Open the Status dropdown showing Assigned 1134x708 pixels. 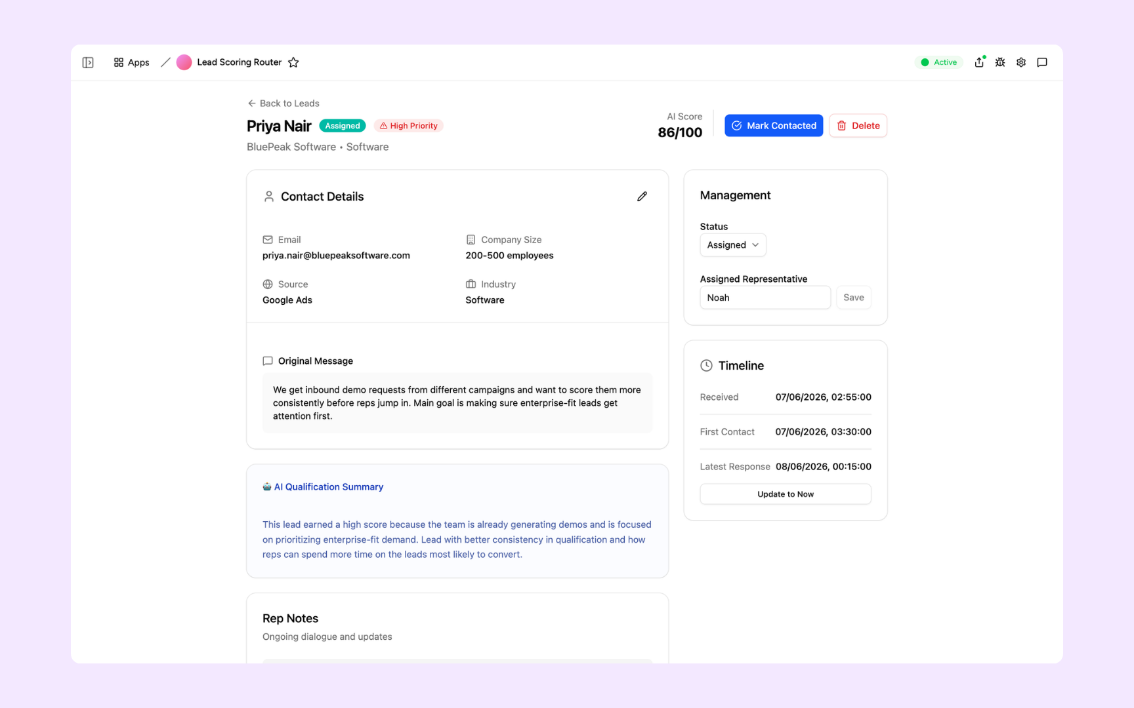(x=733, y=245)
